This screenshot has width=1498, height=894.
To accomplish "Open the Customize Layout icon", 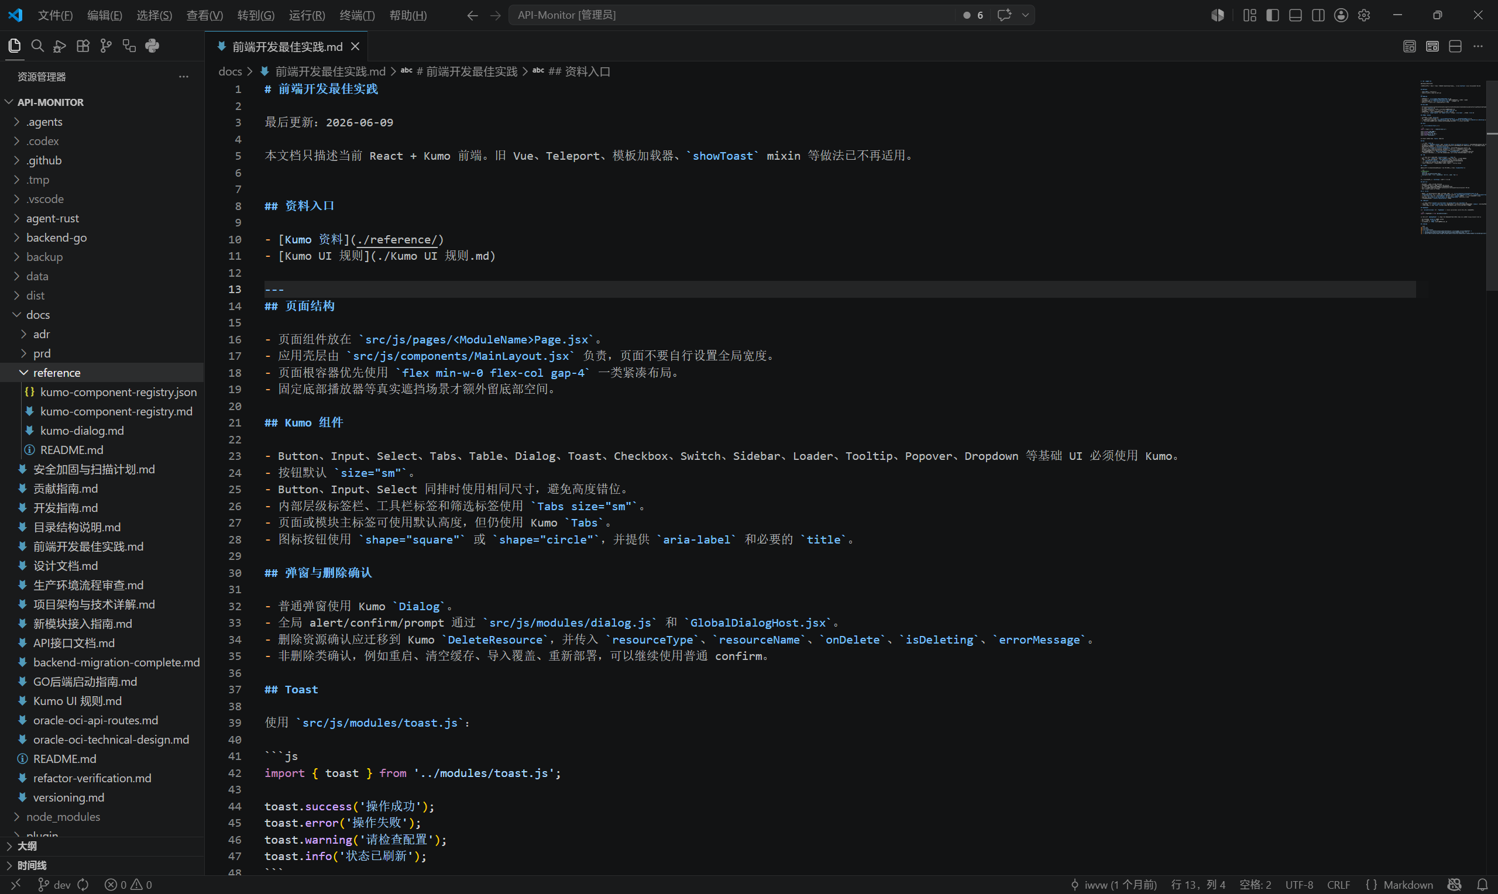I will pyautogui.click(x=1250, y=15).
